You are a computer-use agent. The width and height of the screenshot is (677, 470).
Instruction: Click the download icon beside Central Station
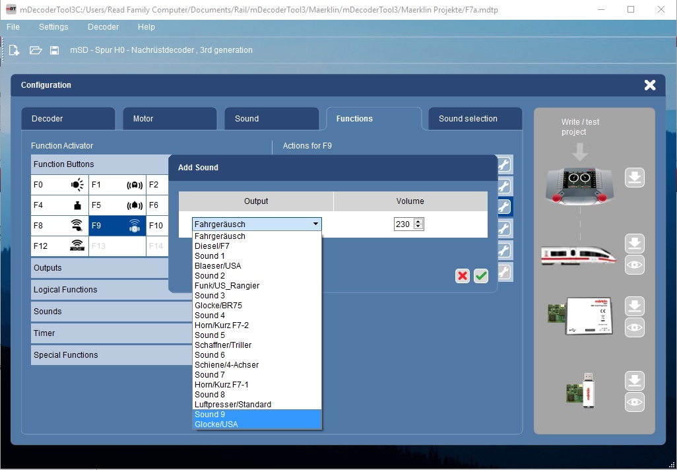pos(634,178)
